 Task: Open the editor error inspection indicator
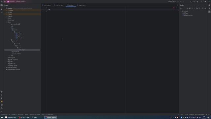click(174, 8)
